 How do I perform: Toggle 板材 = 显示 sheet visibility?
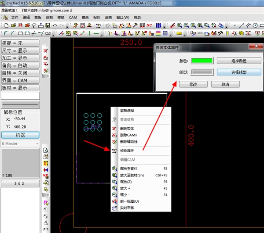click(20, 88)
